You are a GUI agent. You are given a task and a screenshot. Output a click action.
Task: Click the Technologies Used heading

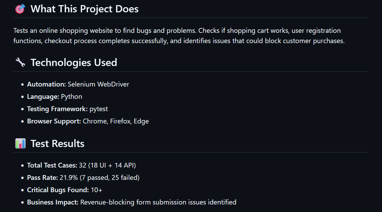tap(74, 63)
